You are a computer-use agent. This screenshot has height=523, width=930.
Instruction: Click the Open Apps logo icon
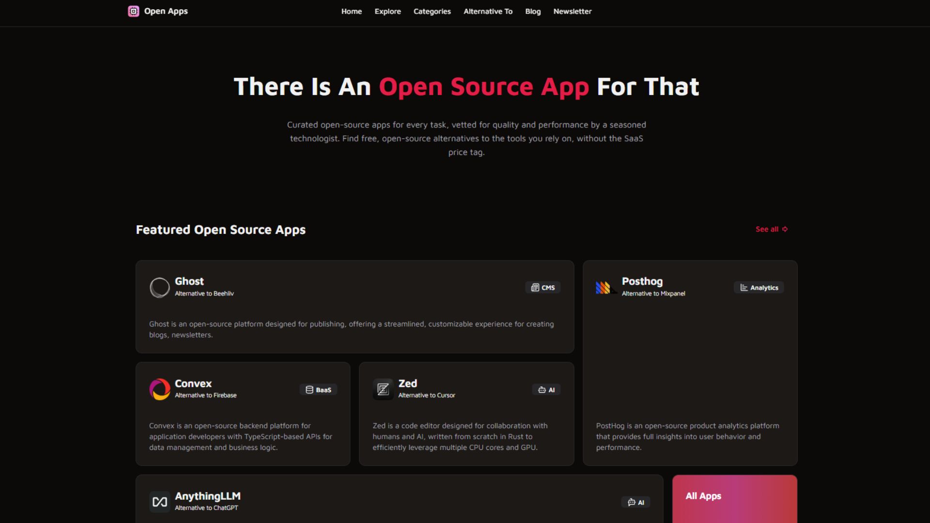133,11
